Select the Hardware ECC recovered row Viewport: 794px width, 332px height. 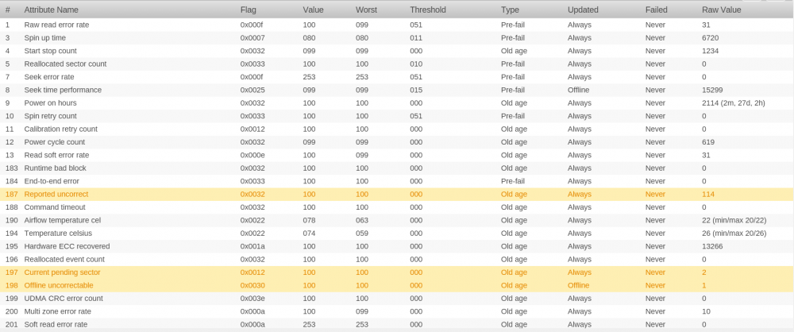397,246
